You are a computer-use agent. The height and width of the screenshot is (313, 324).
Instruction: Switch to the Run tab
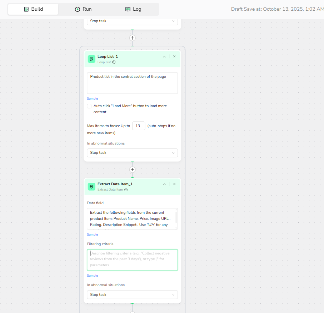(83, 9)
